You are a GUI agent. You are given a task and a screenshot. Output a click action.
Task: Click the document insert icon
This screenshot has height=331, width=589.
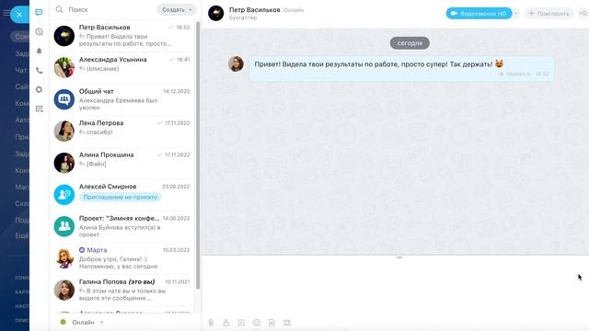(x=271, y=323)
